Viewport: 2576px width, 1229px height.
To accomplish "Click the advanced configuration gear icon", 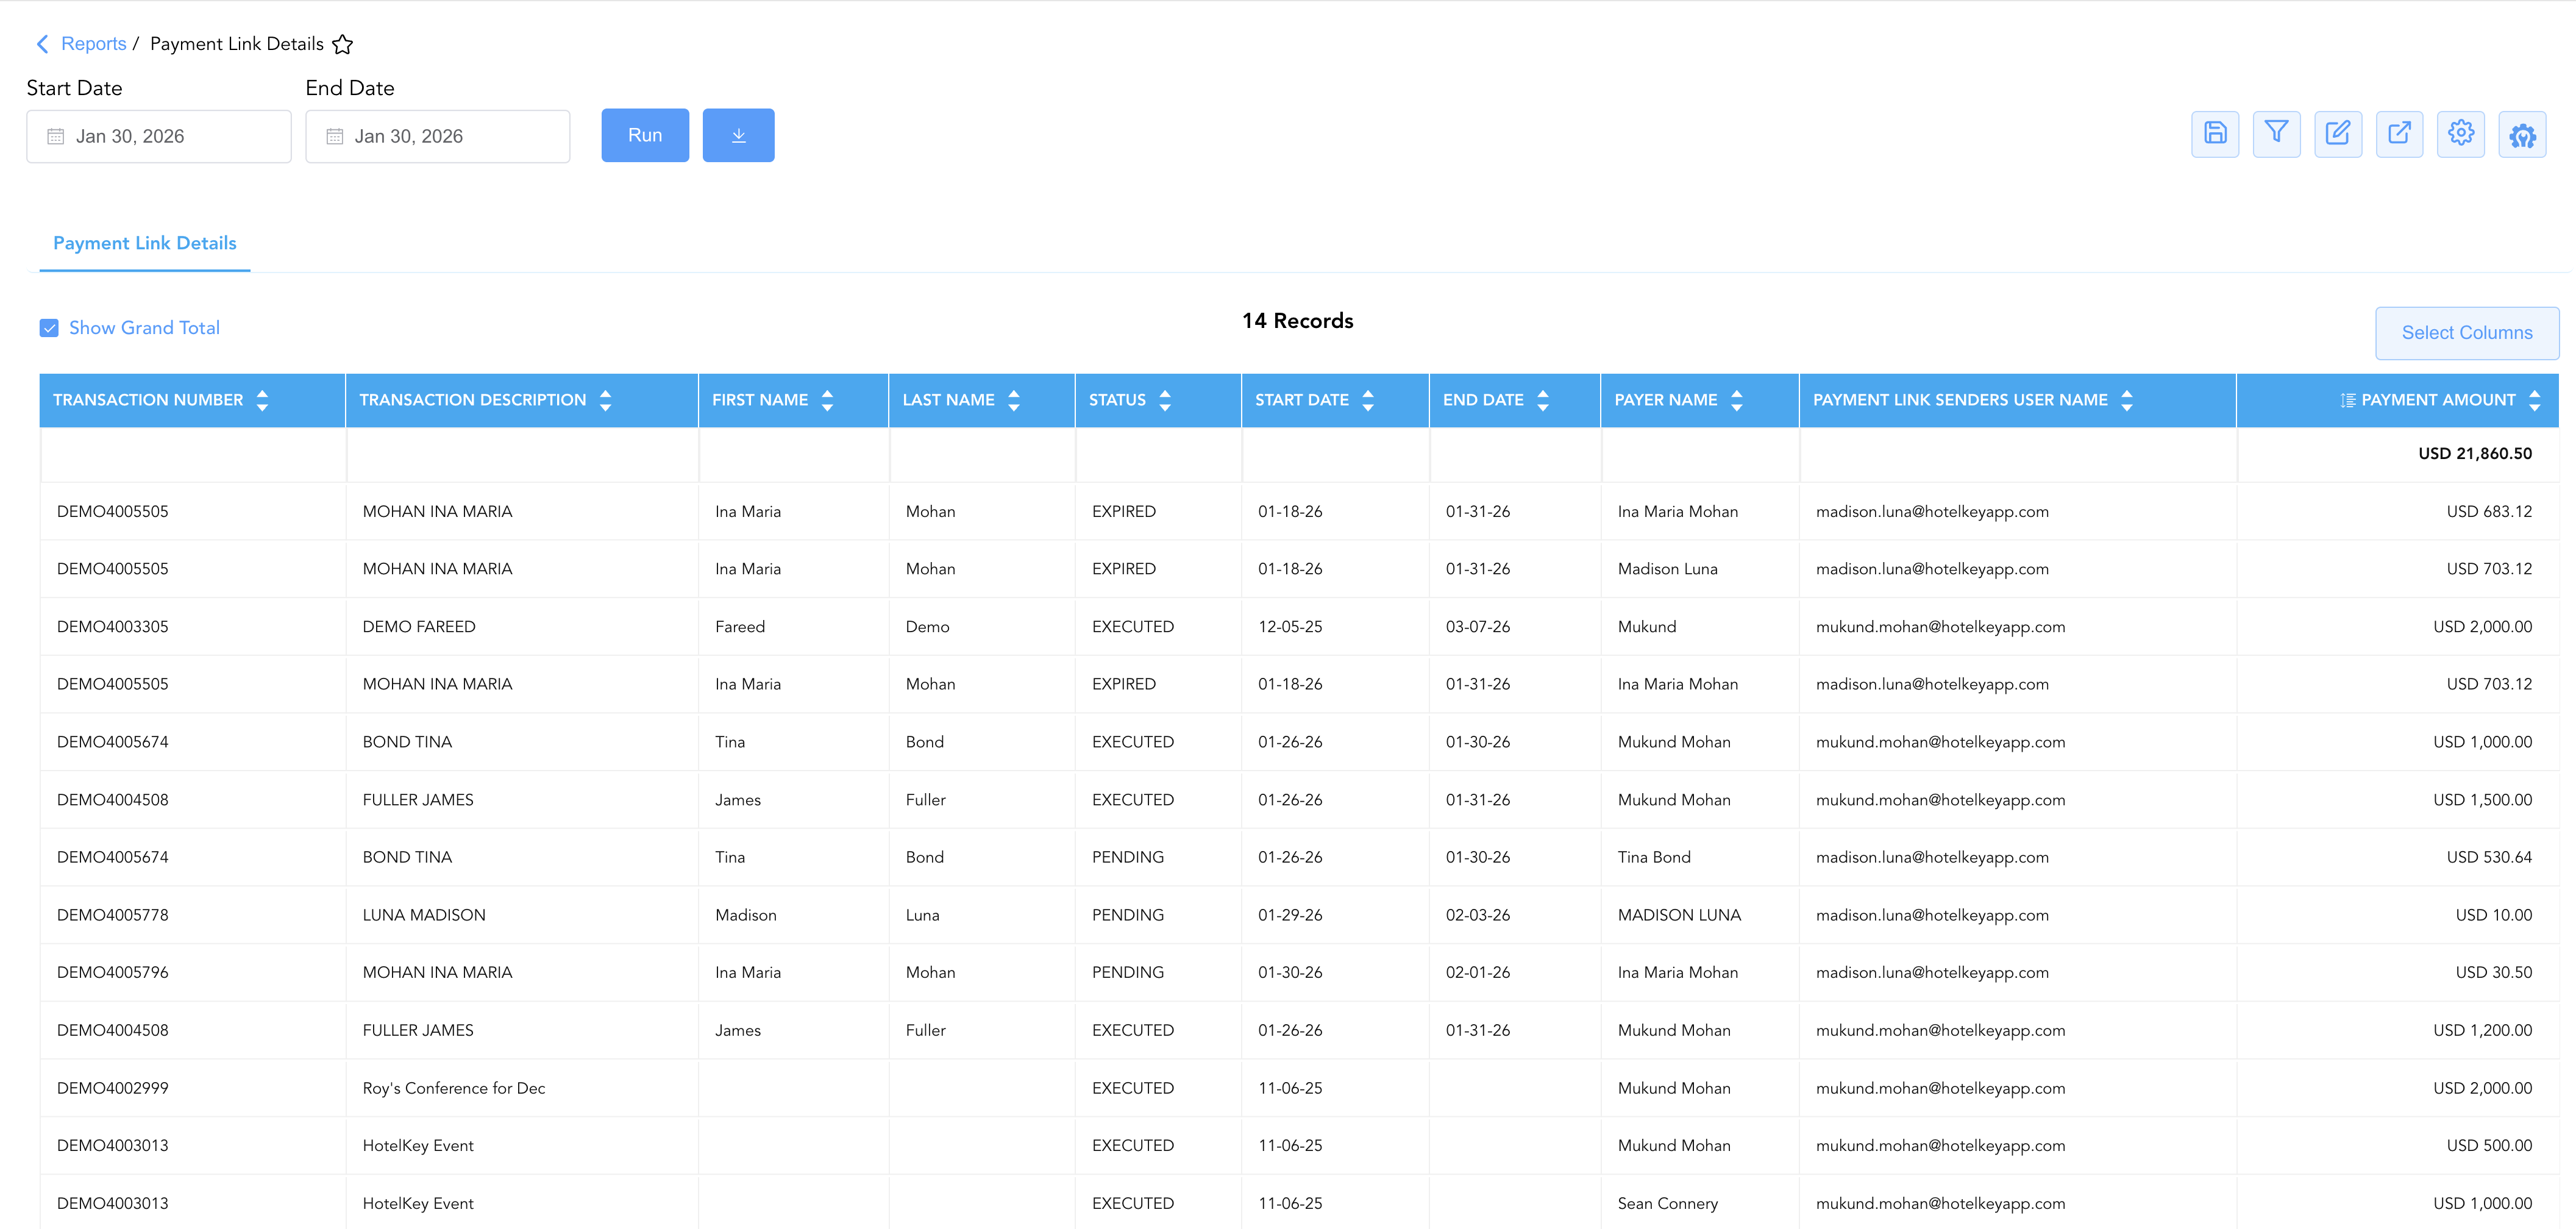I will (x=2522, y=134).
